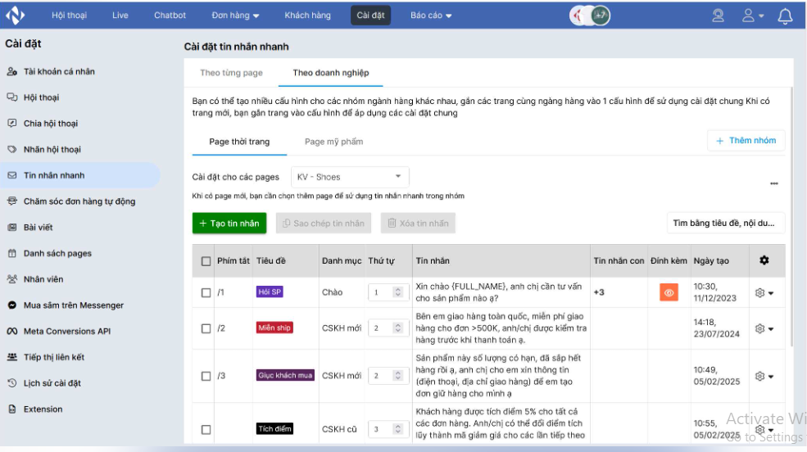The image size is (807, 452).
Task: Click Sao chép tin nhắn button
Action: pyautogui.click(x=324, y=224)
